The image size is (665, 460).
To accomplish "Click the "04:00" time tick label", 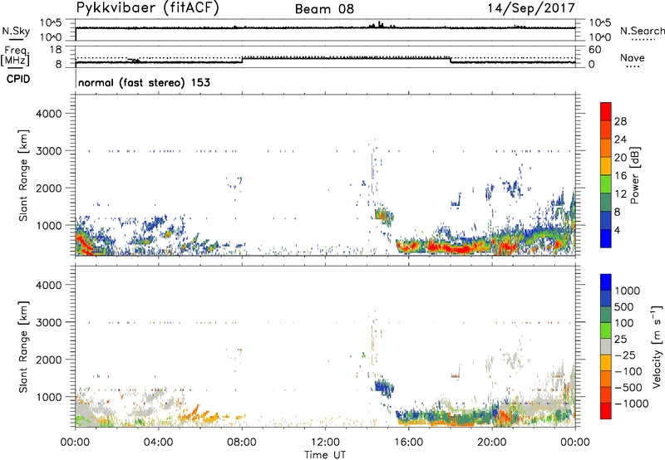I will coord(159,443).
